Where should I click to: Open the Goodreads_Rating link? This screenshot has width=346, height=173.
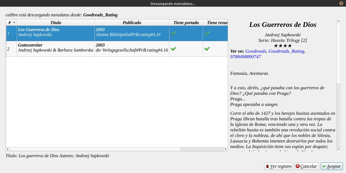pyautogui.click(x=286, y=51)
